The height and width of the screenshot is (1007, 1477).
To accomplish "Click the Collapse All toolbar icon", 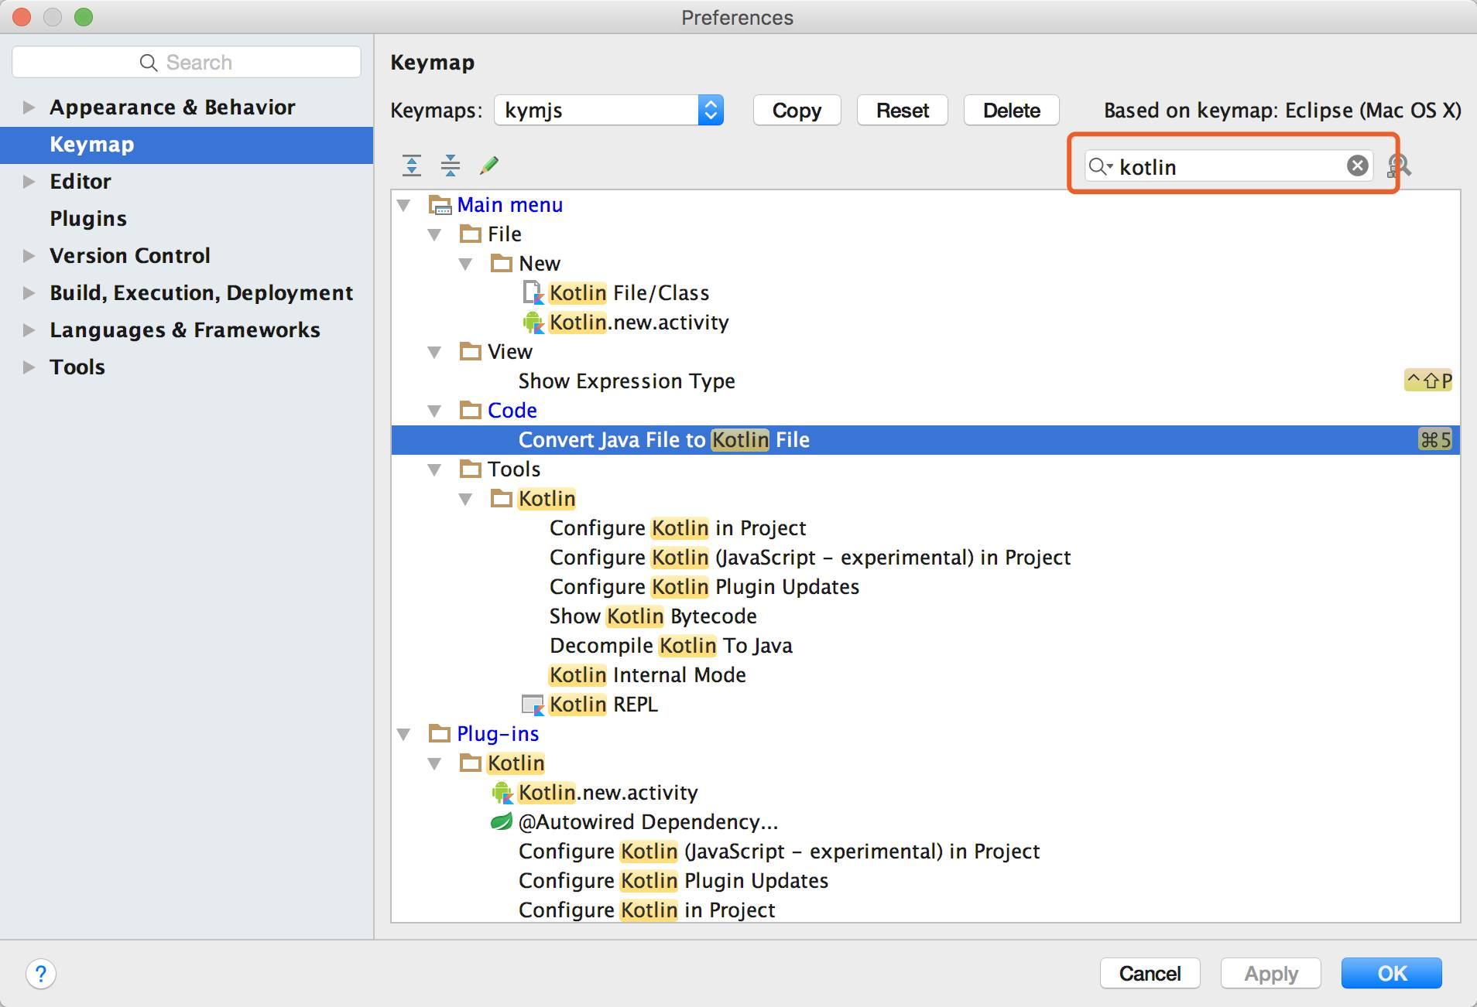I will click(450, 165).
